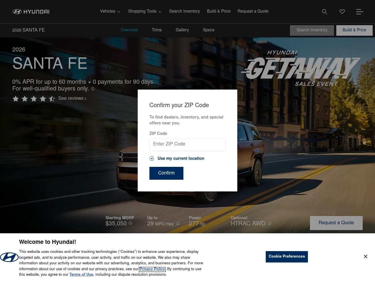
Task: Select the Specs tab
Action: point(209,30)
